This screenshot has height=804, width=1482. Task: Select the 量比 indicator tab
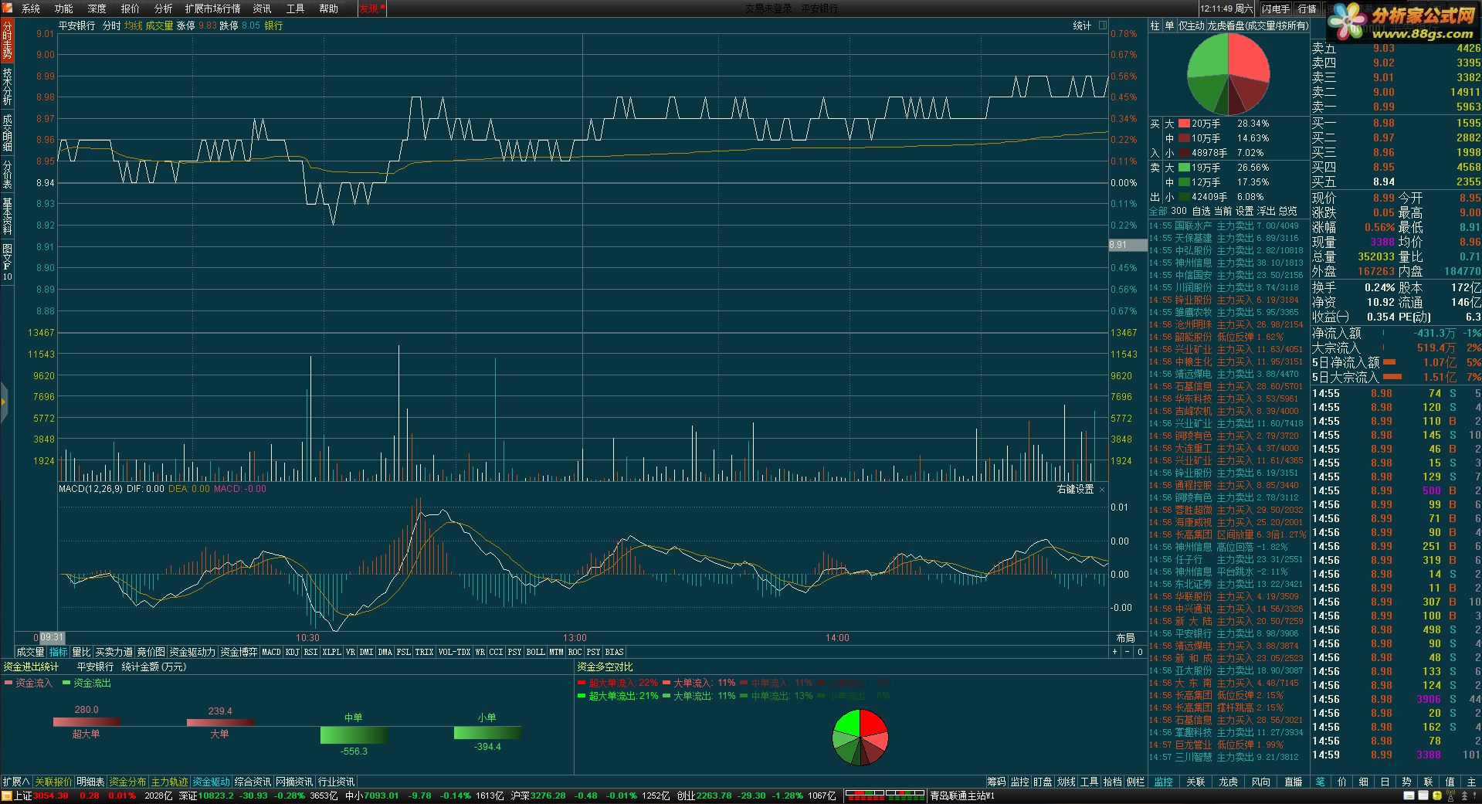tap(81, 652)
